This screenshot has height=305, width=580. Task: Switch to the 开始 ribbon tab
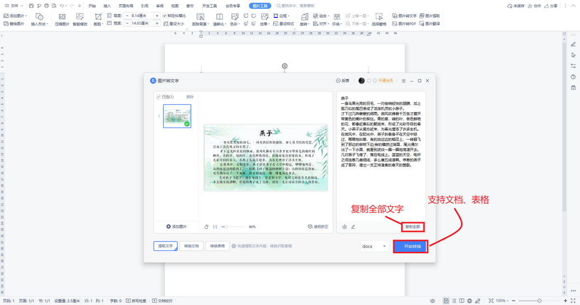(x=92, y=6)
